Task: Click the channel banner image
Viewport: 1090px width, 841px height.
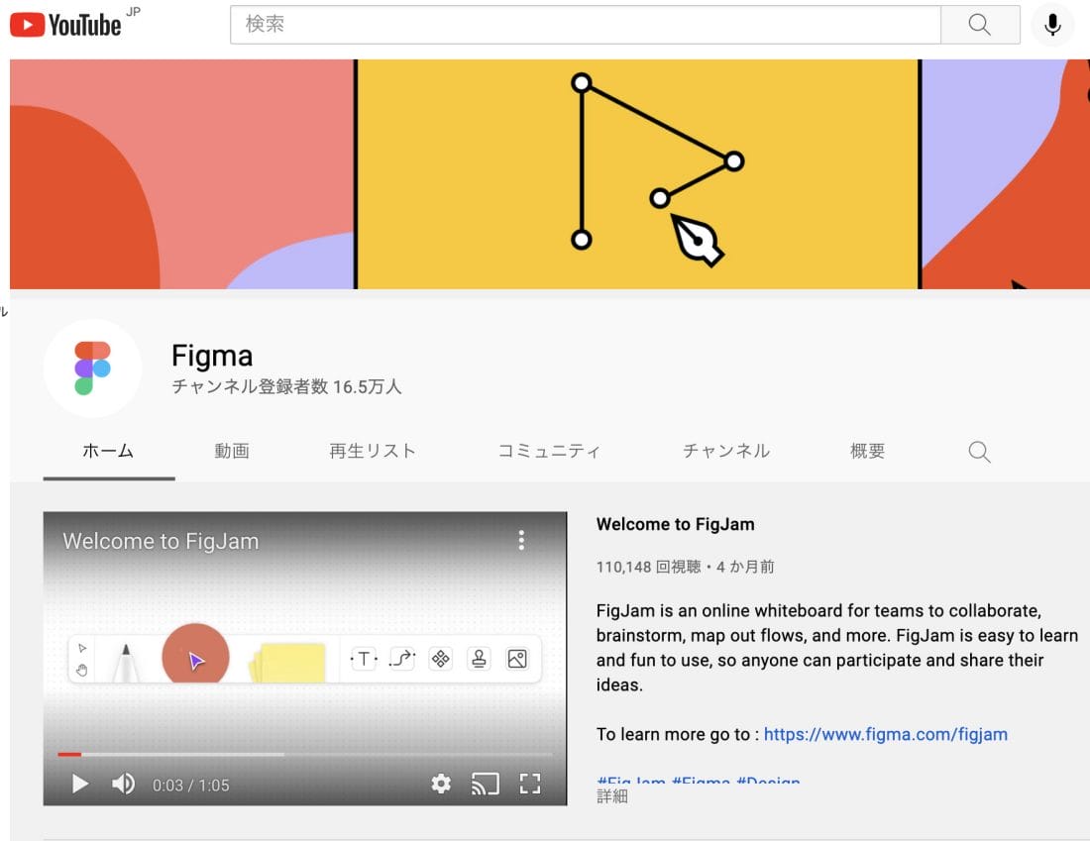Action: pyautogui.click(x=550, y=173)
